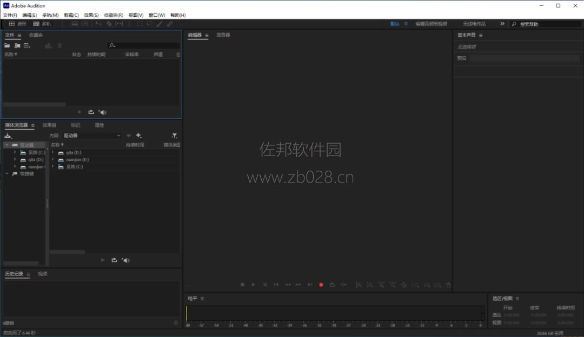The image size is (584, 337).
Task: Toggle loop playback in Files panel
Action: click(x=91, y=112)
